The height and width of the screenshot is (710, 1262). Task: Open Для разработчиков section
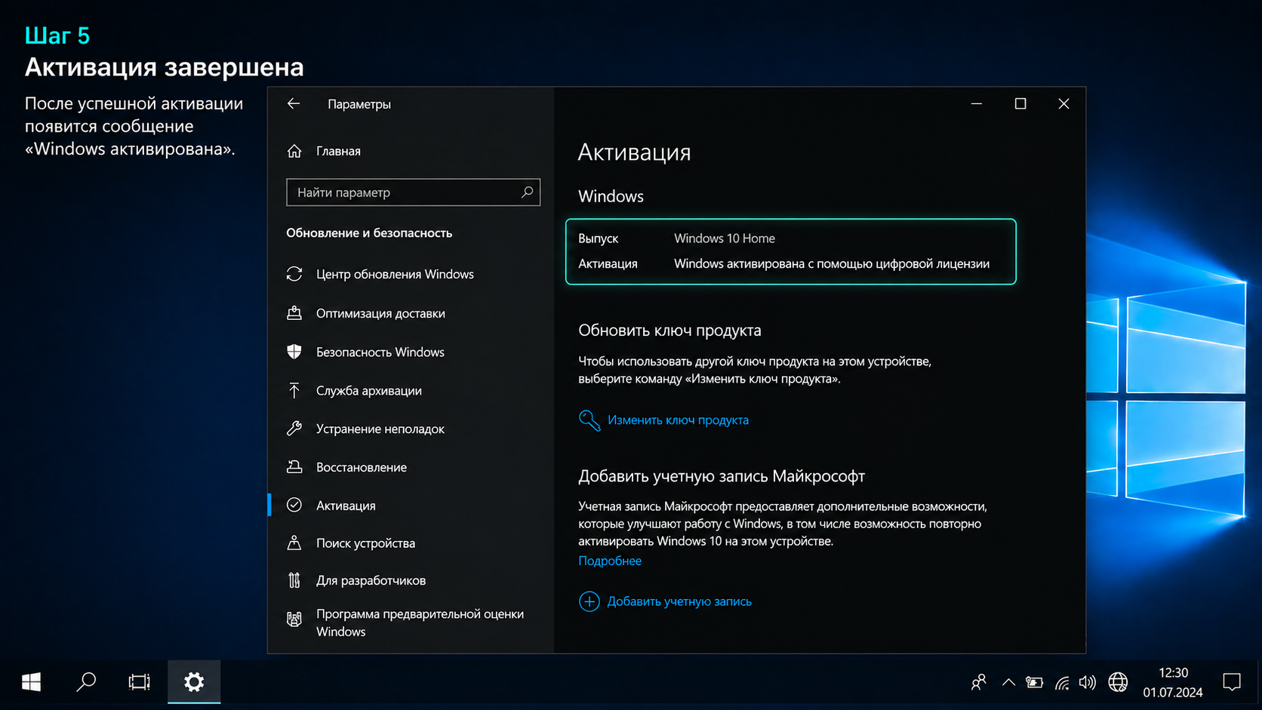[371, 580]
